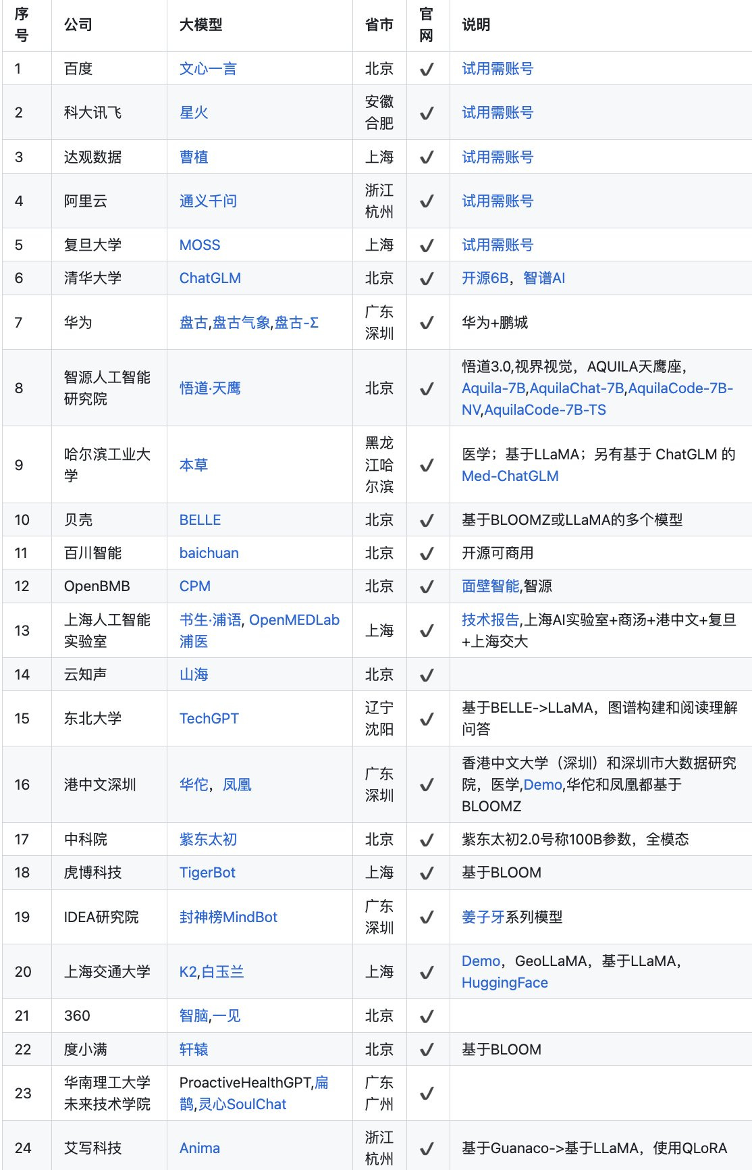Open the TechGPT model link

point(209,719)
